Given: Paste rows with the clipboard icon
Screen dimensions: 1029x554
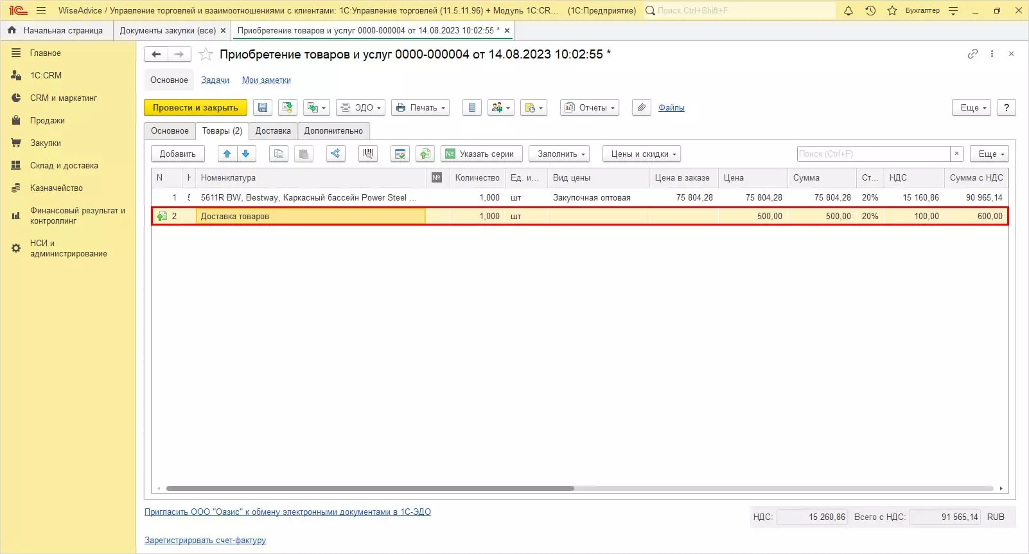Looking at the screenshot, I should (304, 154).
